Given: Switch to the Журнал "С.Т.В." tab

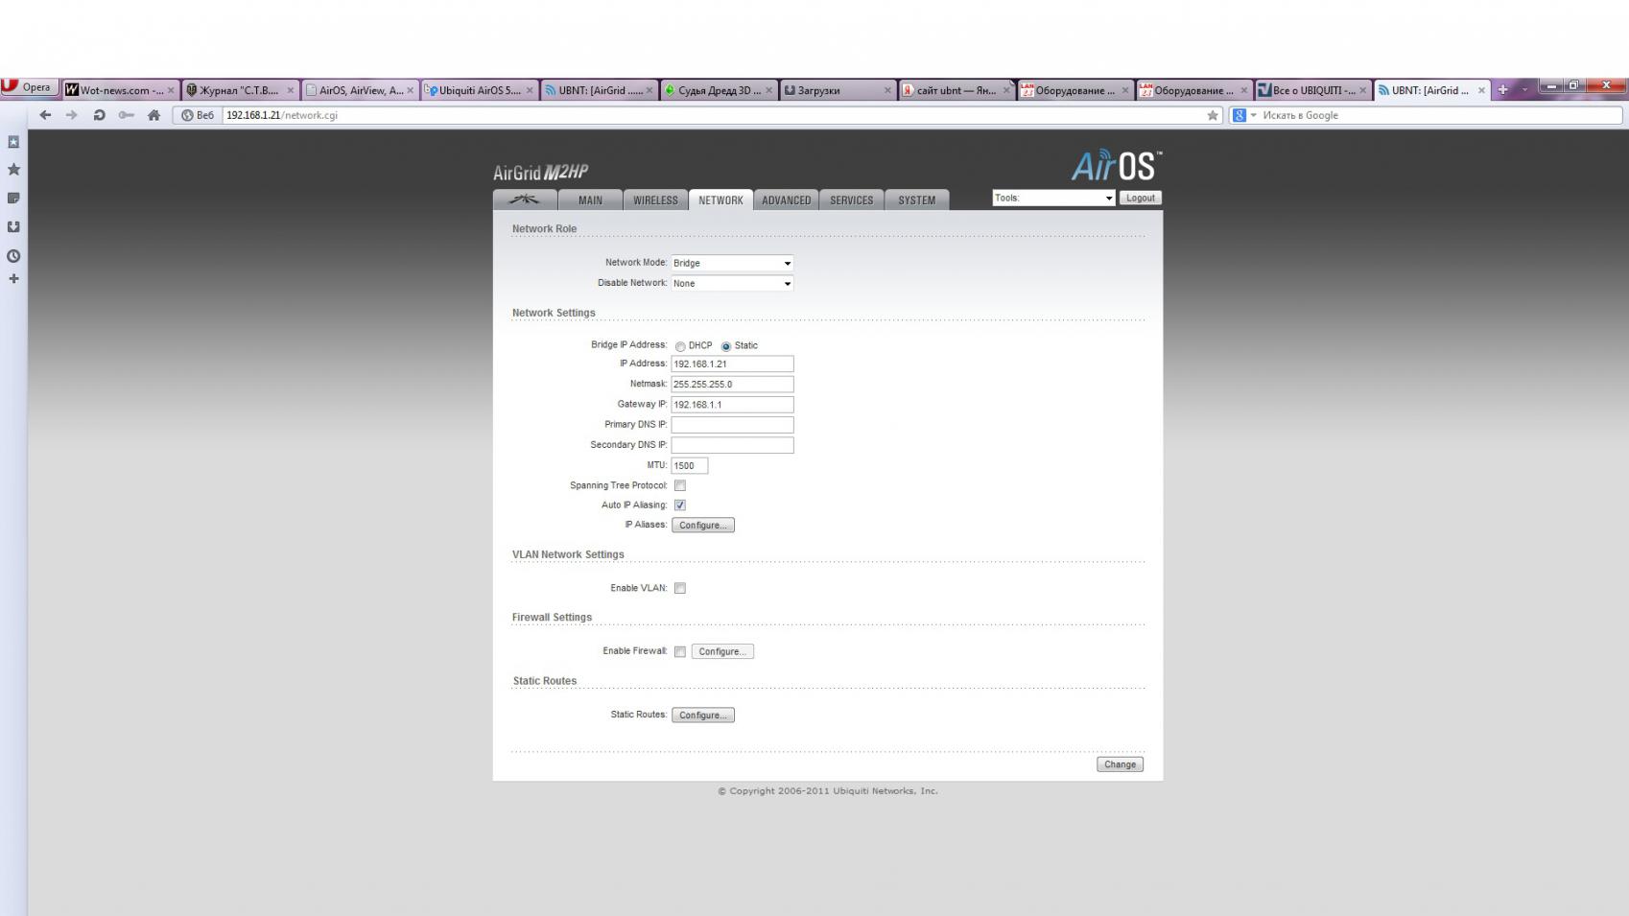Looking at the screenshot, I should click(x=240, y=90).
